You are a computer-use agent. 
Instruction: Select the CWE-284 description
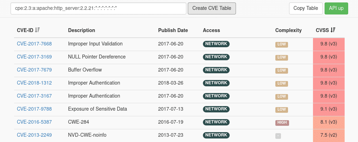78,122
